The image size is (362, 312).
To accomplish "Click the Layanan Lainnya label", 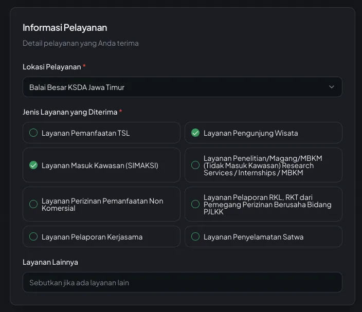I will click(x=50, y=262).
